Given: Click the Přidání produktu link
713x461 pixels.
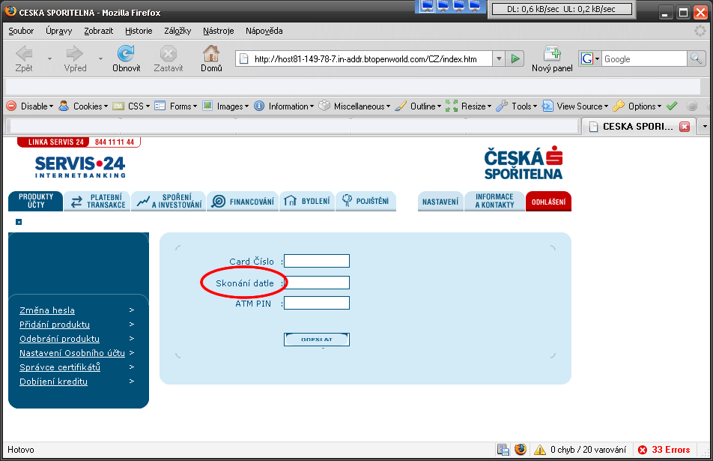Looking at the screenshot, I should point(55,325).
